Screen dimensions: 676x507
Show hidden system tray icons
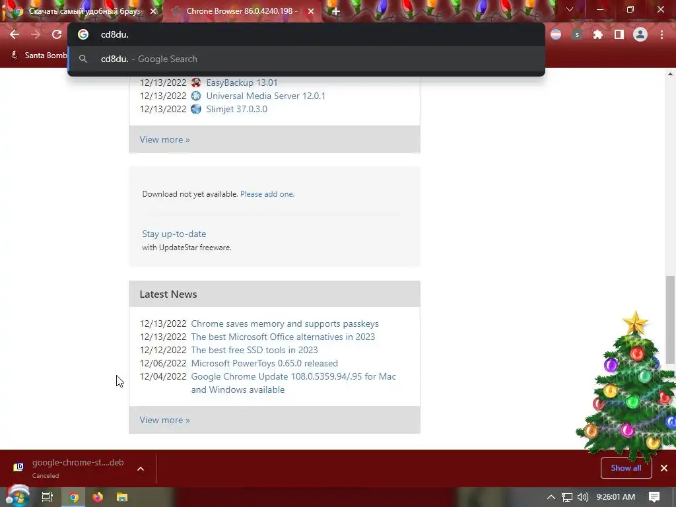tap(551, 497)
